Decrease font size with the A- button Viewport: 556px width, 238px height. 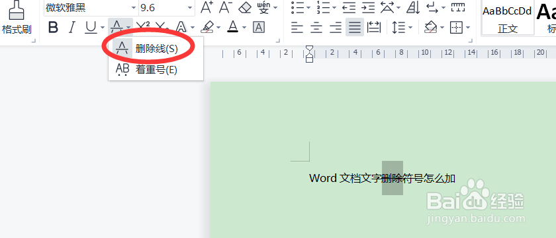(225, 7)
